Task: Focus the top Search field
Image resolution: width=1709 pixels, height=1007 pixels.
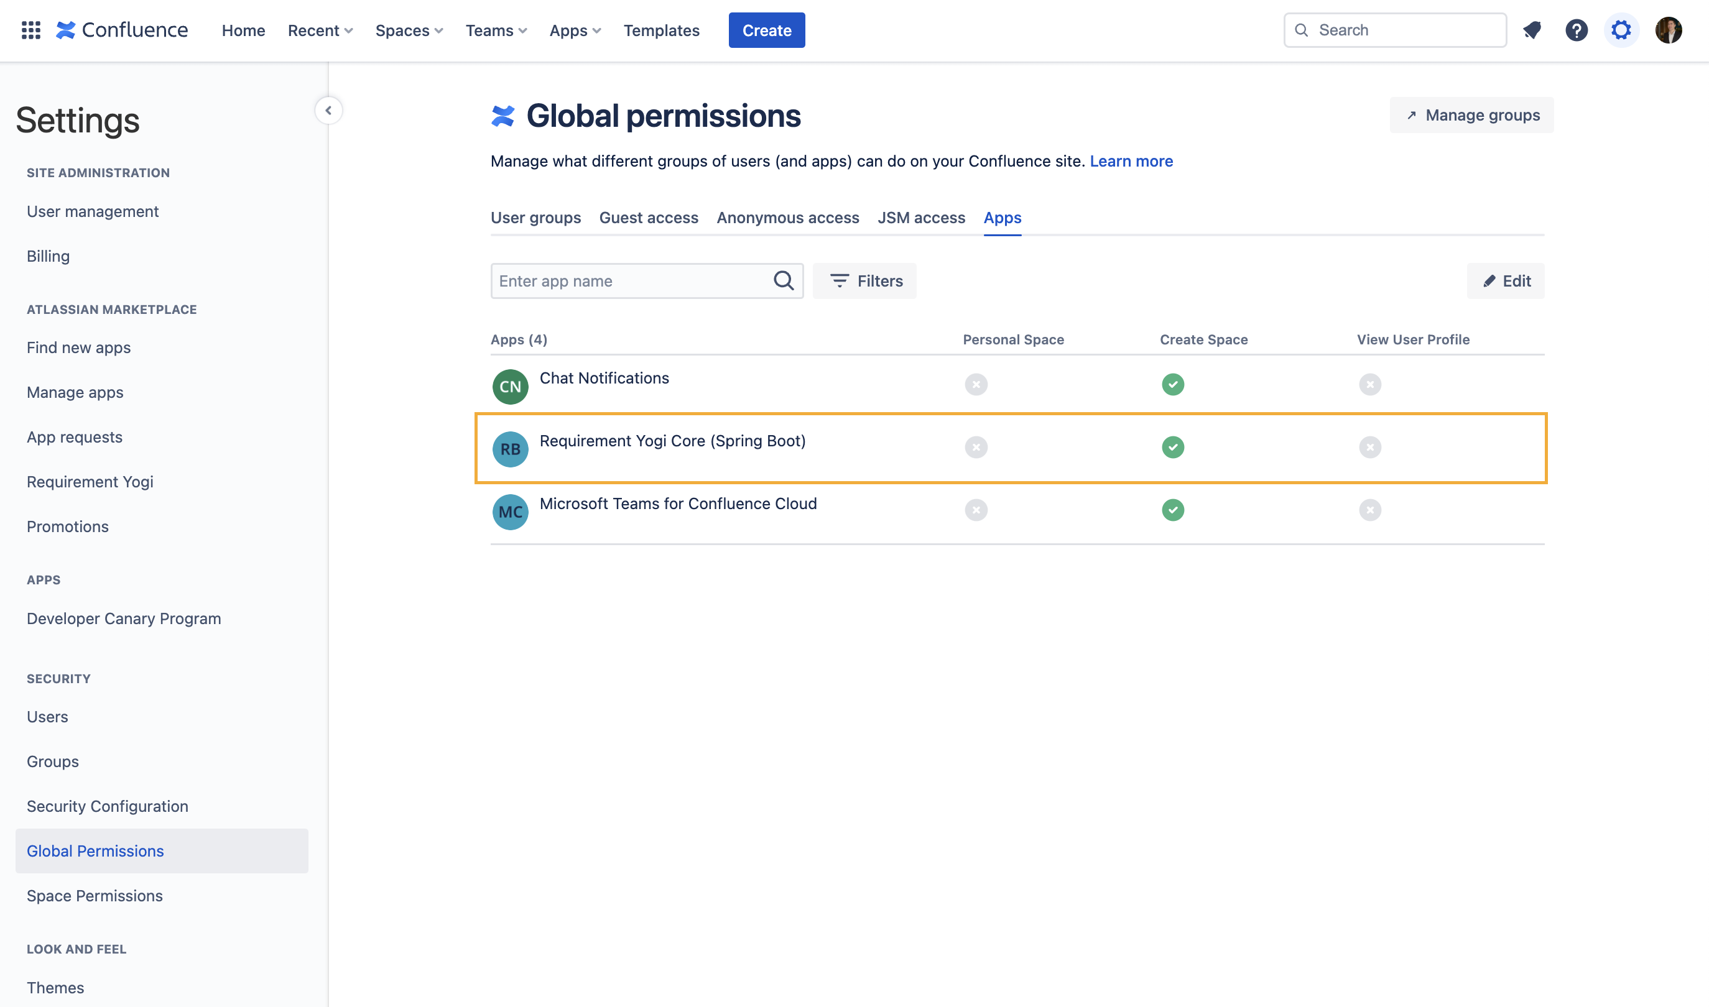Action: point(1395,30)
